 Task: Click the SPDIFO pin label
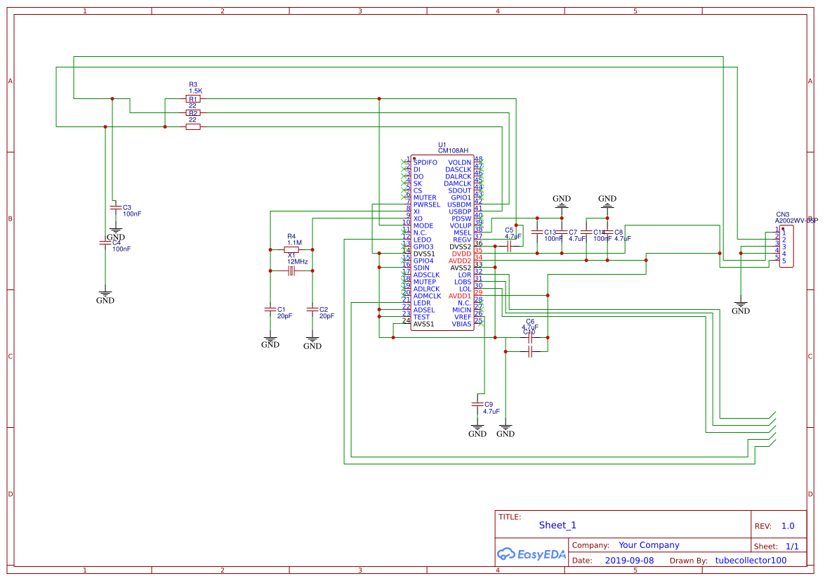[x=425, y=162]
